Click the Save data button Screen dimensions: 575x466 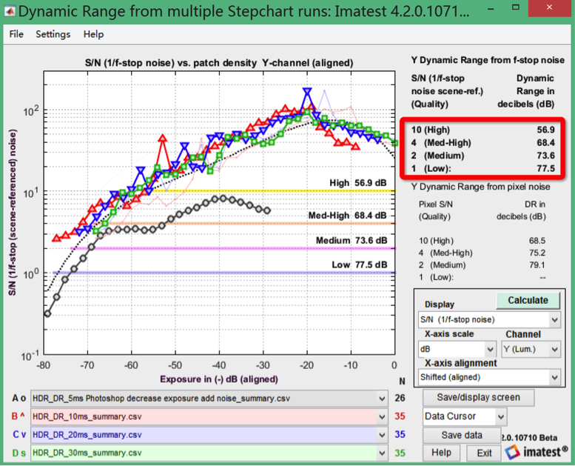click(461, 435)
